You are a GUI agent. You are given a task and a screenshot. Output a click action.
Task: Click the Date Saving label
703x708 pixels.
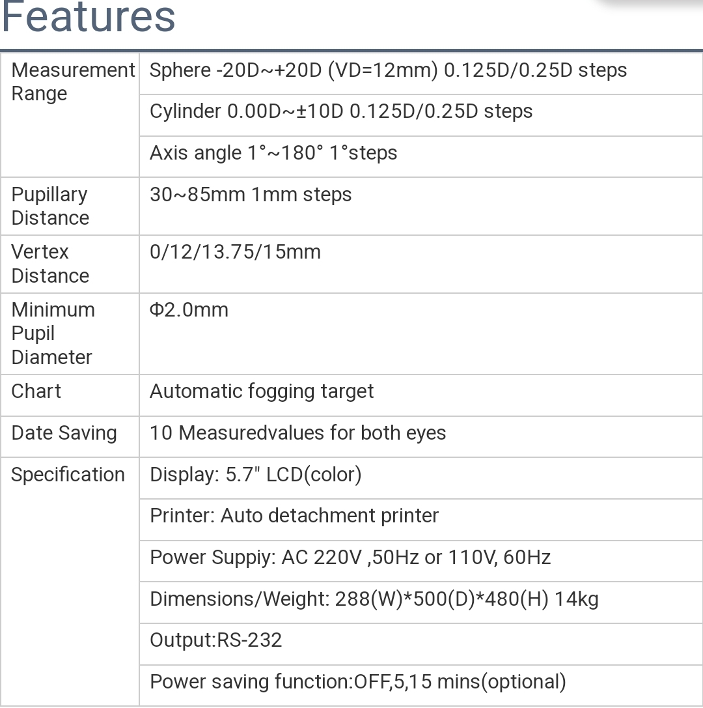[x=64, y=433]
